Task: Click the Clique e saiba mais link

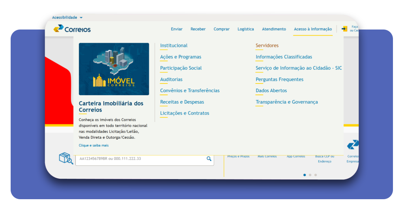Action: click(94, 146)
